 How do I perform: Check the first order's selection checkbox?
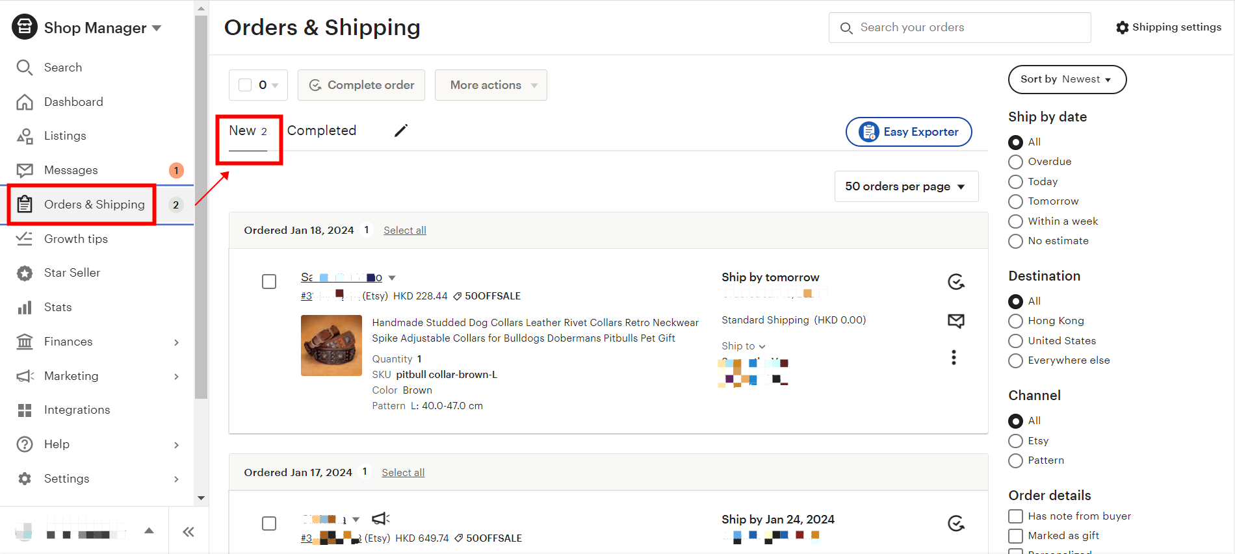pos(268,281)
